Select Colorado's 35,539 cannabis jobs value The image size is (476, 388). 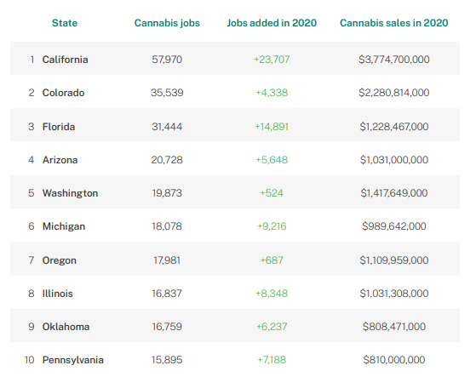click(167, 93)
